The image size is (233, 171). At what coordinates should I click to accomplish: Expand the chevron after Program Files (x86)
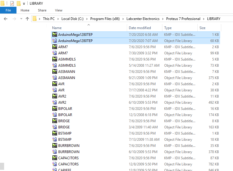tap(124, 19)
